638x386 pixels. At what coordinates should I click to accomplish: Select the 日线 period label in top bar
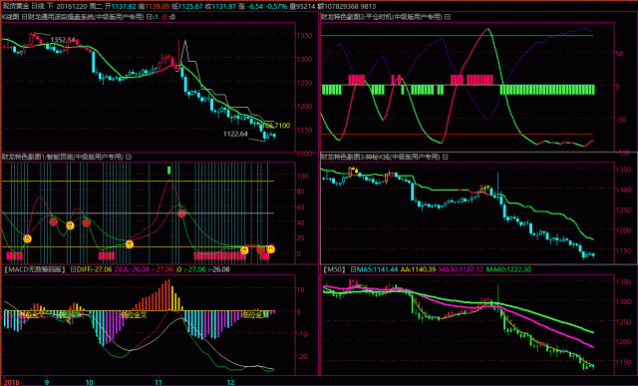[x=38, y=7]
